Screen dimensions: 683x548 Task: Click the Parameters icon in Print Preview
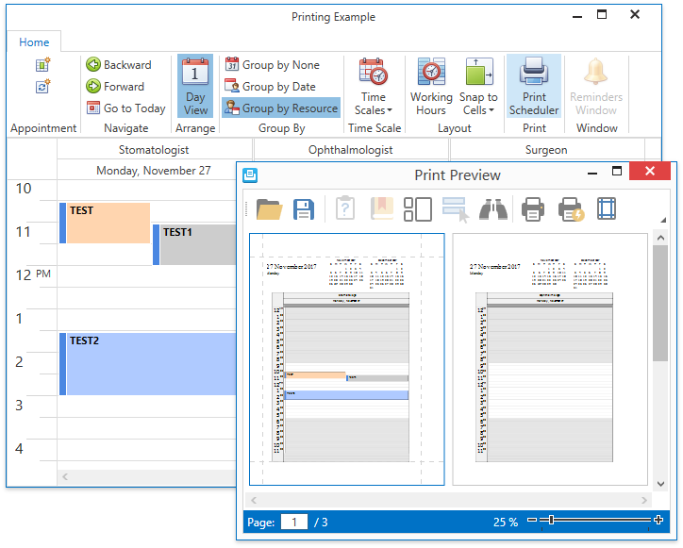(x=345, y=208)
